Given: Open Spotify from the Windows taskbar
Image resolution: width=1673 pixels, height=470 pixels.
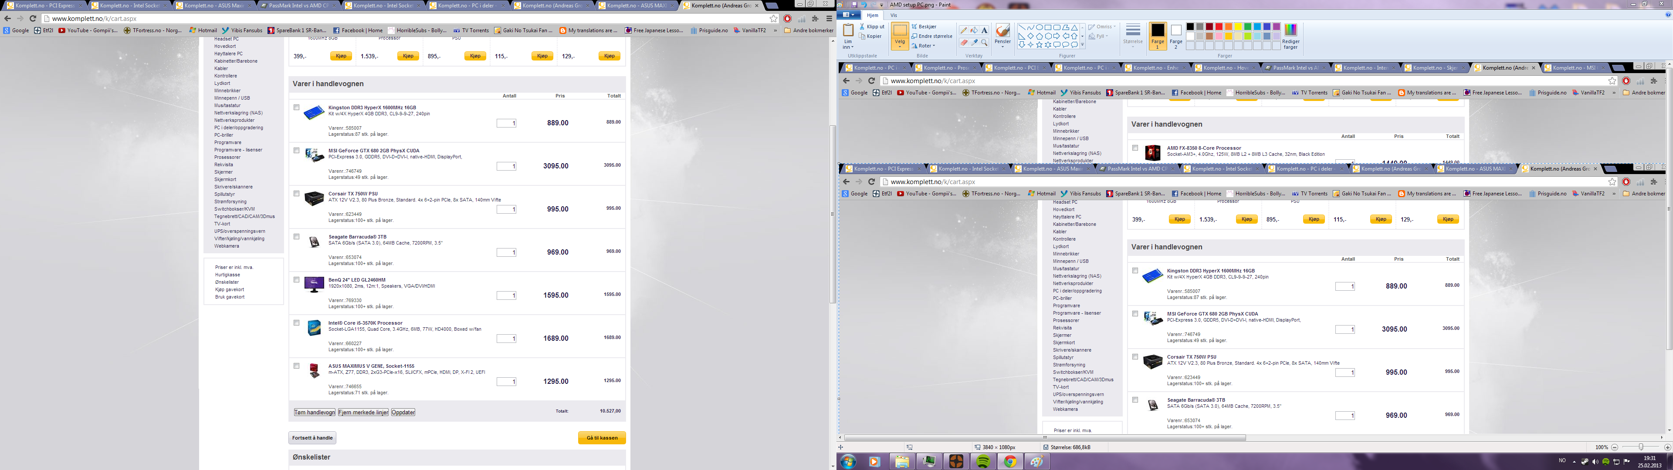Looking at the screenshot, I should 982,462.
